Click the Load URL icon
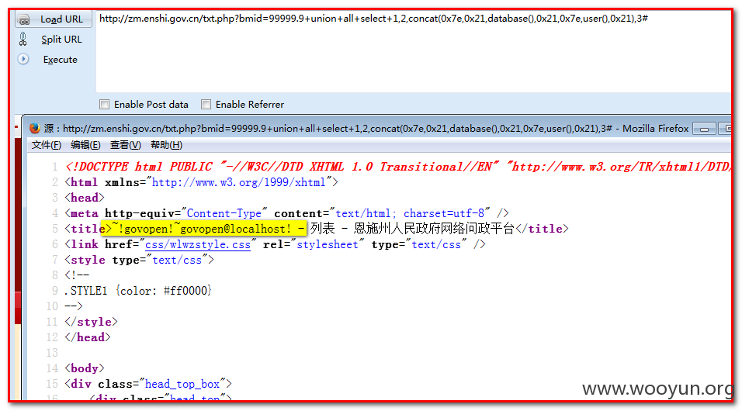The image size is (742, 411). pos(23,19)
